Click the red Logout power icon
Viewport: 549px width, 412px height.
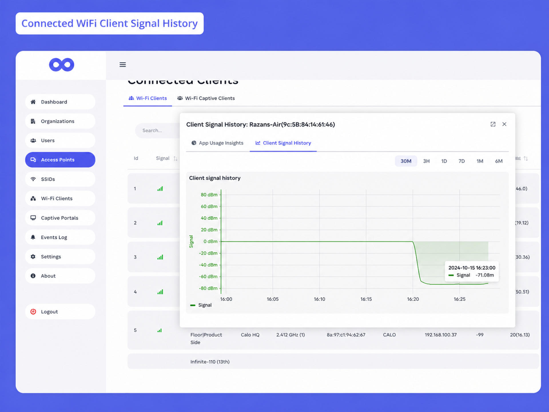click(33, 312)
